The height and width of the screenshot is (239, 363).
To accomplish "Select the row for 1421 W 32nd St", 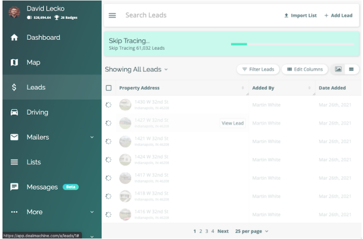I will [108, 141].
